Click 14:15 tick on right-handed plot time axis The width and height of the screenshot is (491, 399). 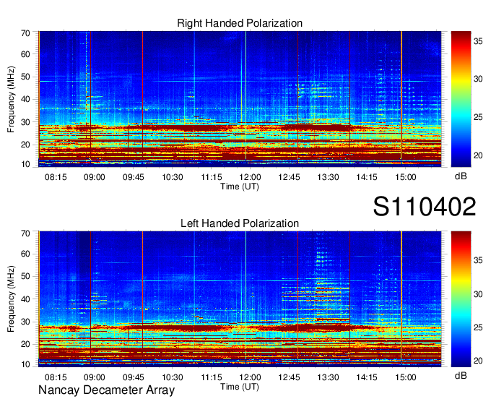coord(367,177)
